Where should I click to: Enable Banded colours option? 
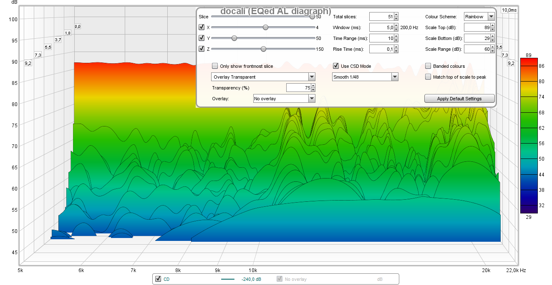(x=428, y=66)
